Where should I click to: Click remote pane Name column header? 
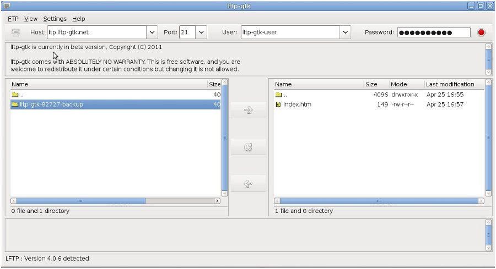pyautogui.click(x=319, y=84)
